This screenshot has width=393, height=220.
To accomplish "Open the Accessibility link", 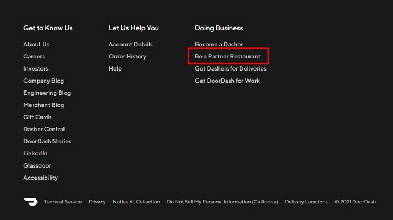I will (x=41, y=178).
